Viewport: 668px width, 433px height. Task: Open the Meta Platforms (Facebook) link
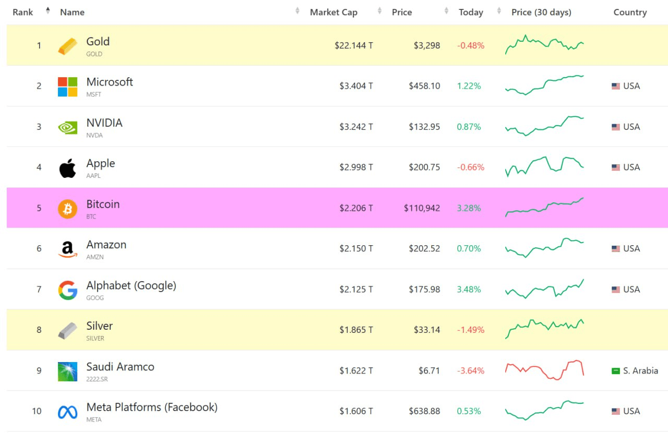pos(152,407)
